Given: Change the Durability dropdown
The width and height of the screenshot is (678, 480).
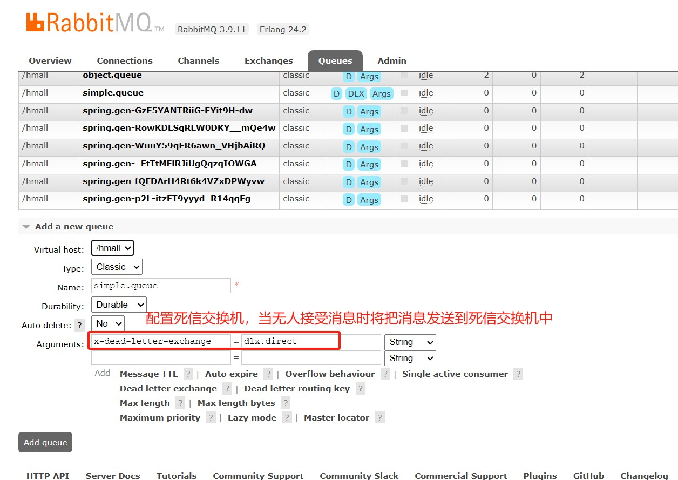Looking at the screenshot, I should (x=119, y=305).
